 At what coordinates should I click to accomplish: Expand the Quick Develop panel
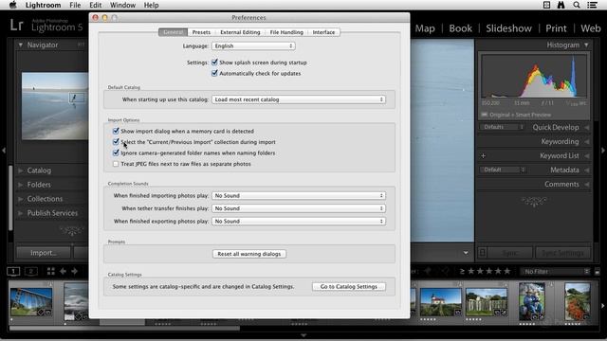(556, 127)
